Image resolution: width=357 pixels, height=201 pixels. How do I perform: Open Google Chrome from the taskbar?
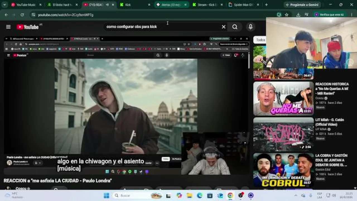pos(230,195)
